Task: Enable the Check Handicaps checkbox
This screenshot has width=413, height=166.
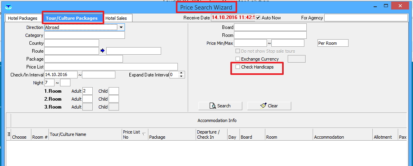Action: 238,67
